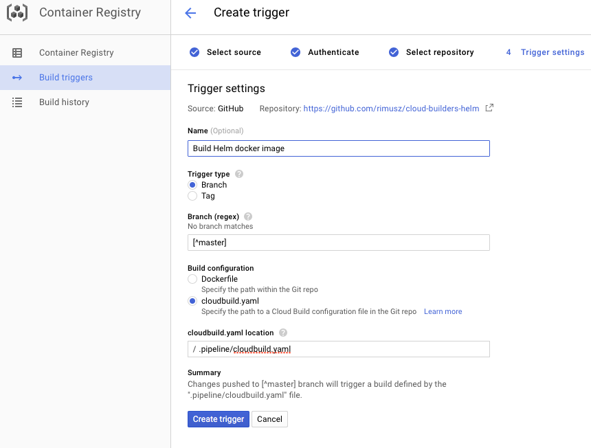Click 'Specify the path within the Git repo'

pyautogui.click(x=259, y=290)
